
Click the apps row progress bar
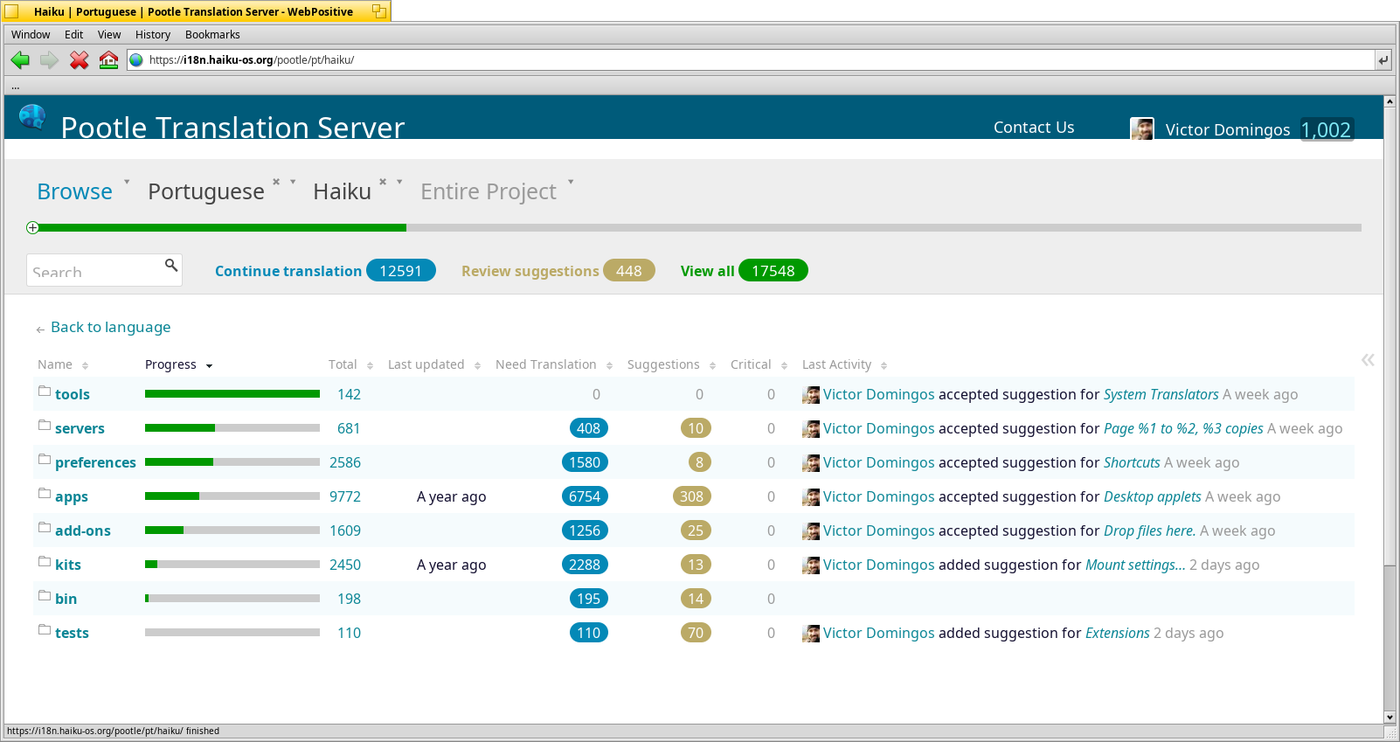(x=232, y=496)
